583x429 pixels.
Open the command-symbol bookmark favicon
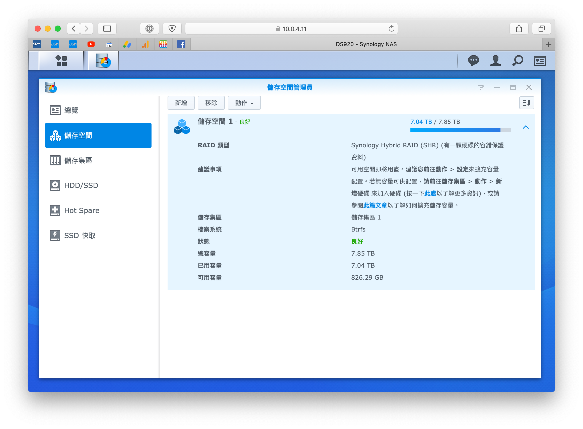(163, 44)
